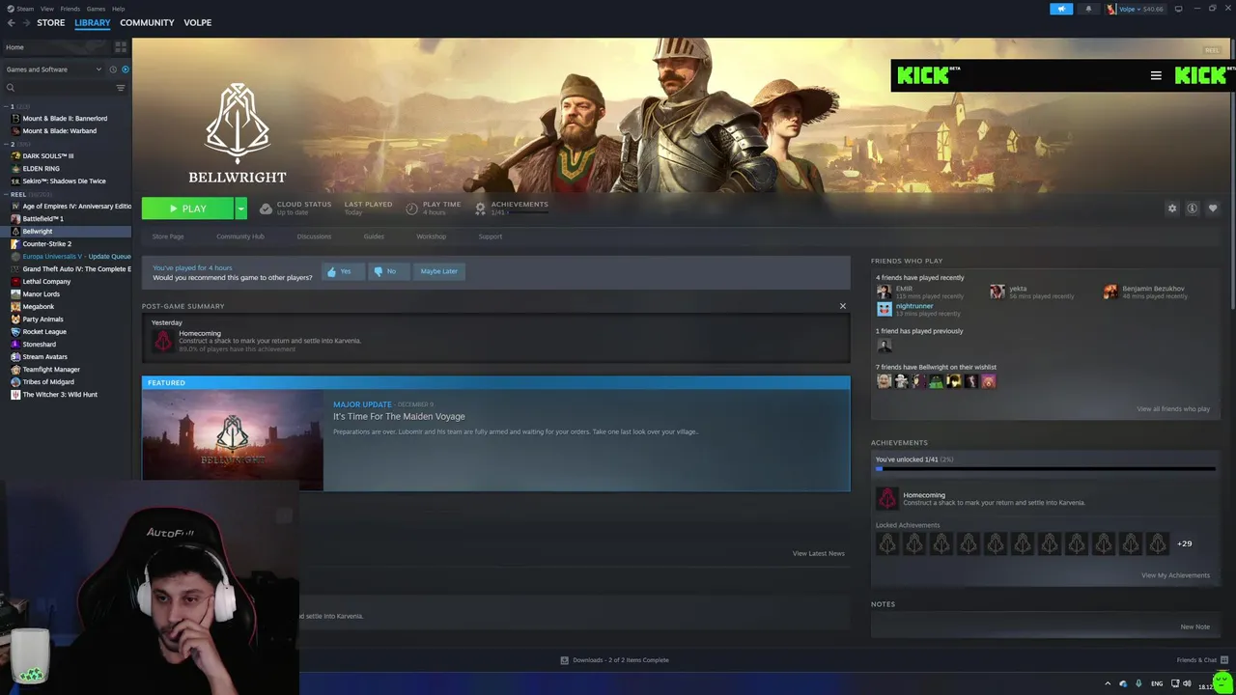Viewport: 1236px width, 695px height.
Task: Select ELDEN RING in library
Action: [41, 168]
